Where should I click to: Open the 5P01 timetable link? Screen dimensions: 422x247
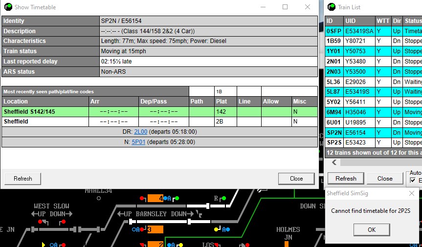coord(138,142)
